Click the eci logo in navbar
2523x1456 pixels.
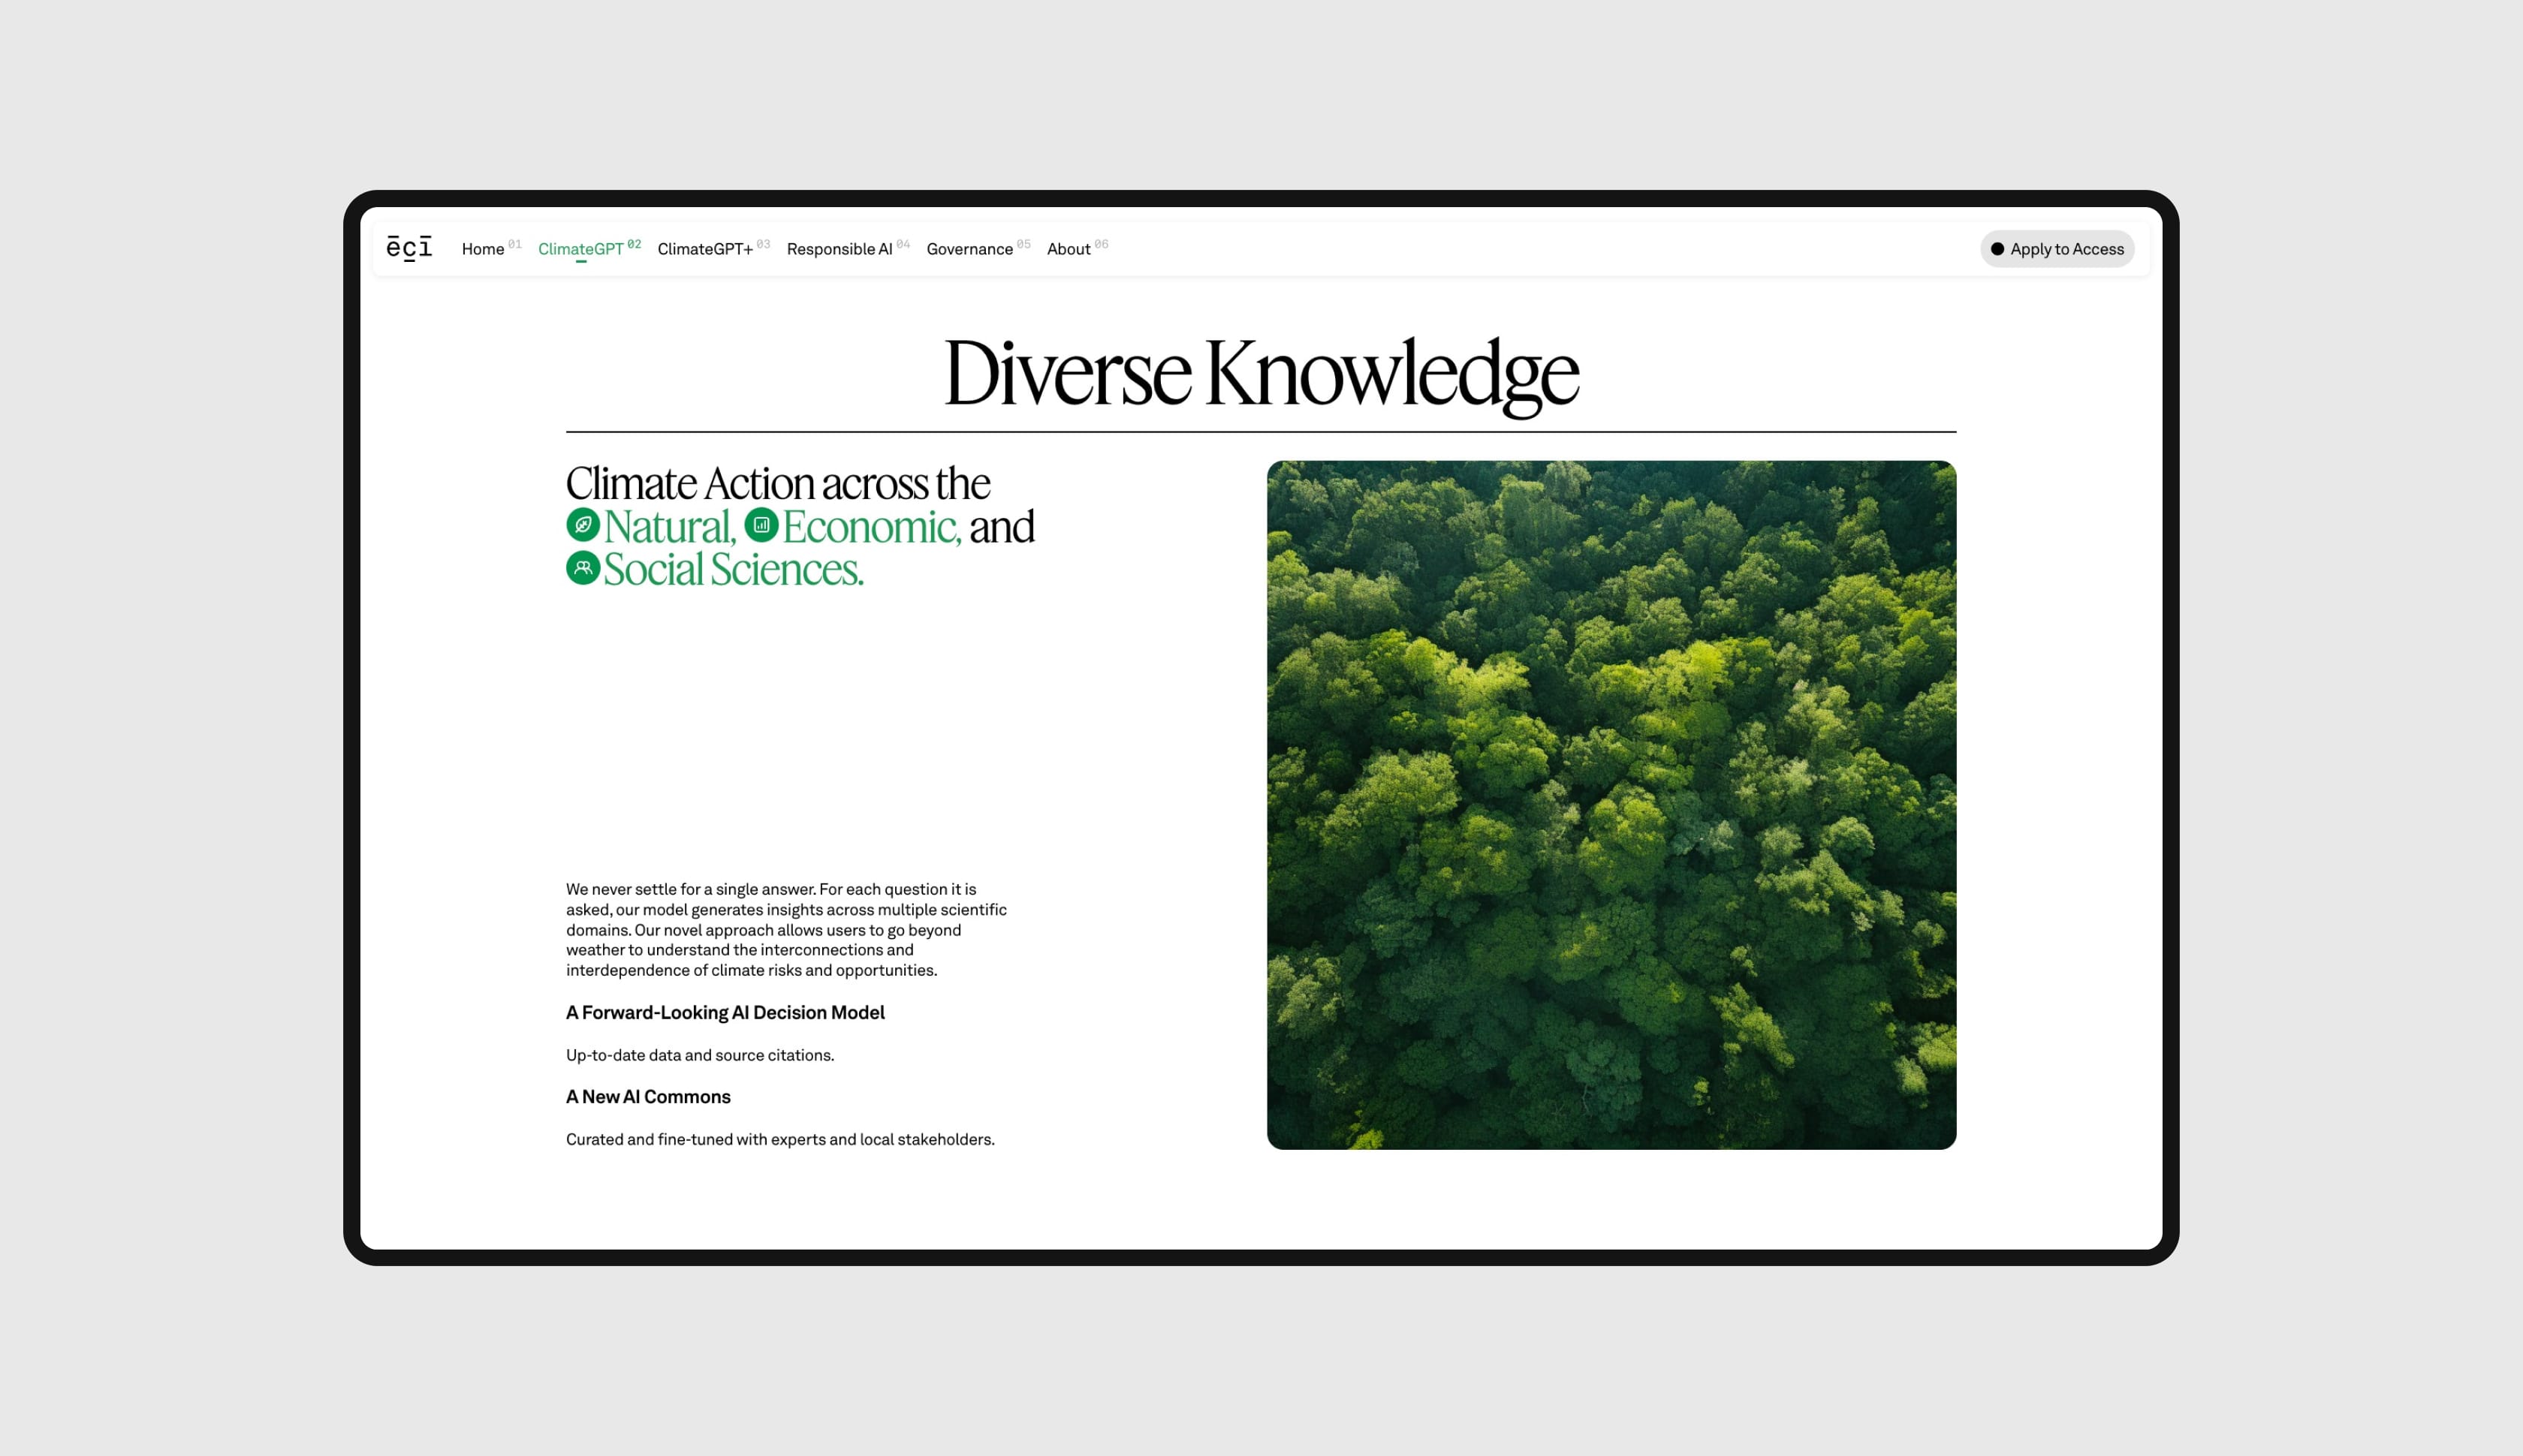(x=409, y=248)
